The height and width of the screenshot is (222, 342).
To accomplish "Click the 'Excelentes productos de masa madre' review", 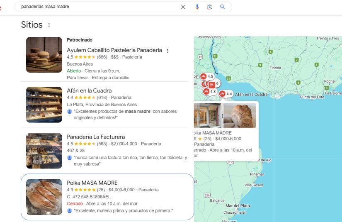I will 125,115.
